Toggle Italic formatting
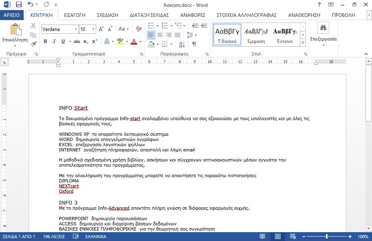Viewport: 372px width, 241px height. pos(54,41)
